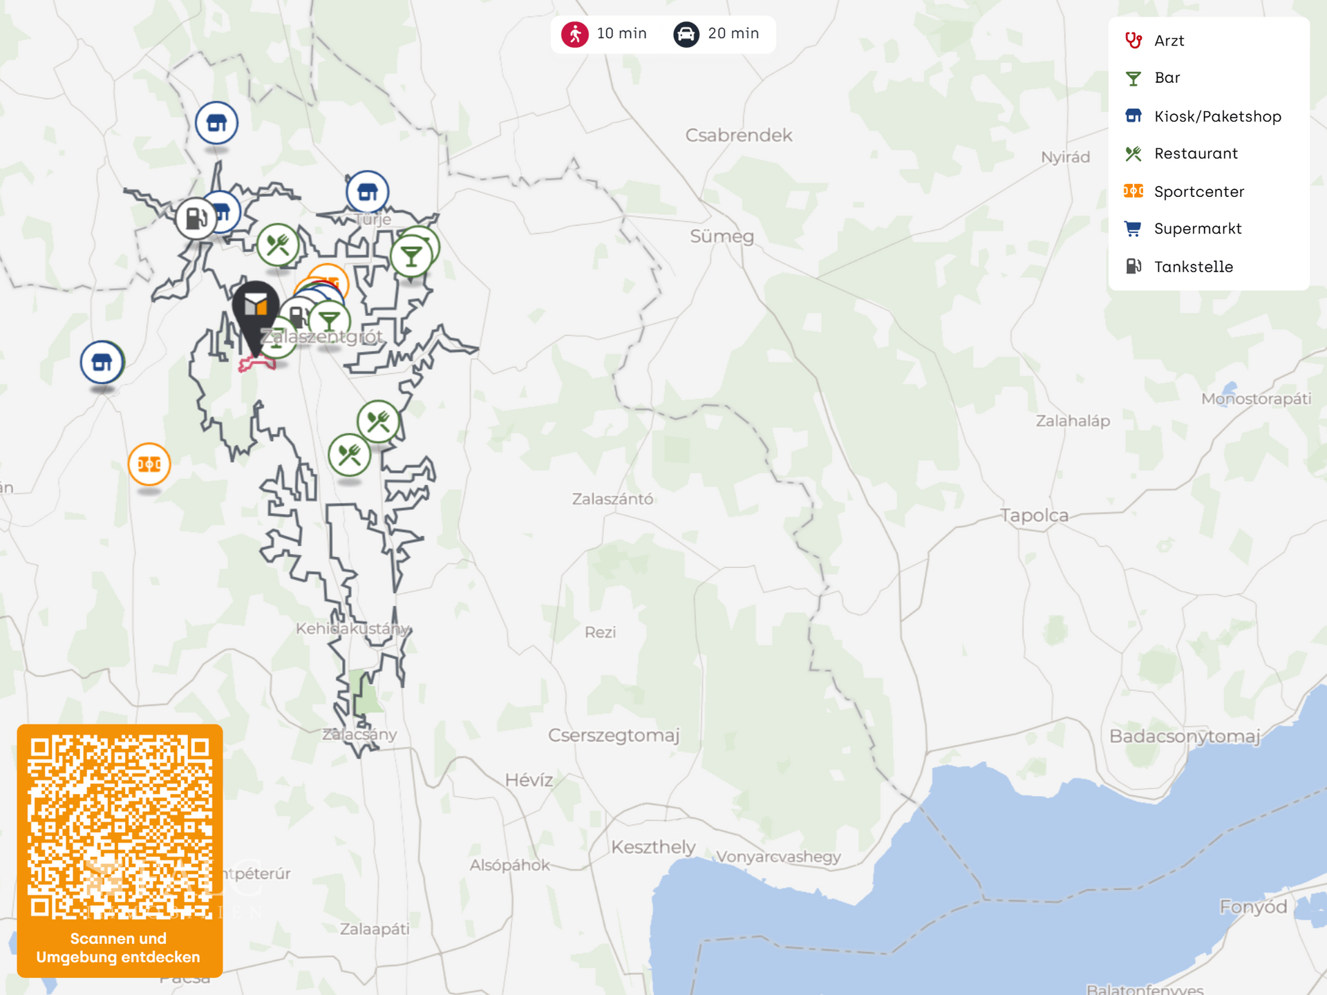The height and width of the screenshot is (995, 1327).
Task: Click the kiosk marker north of Türje
Action: point(367,191)
